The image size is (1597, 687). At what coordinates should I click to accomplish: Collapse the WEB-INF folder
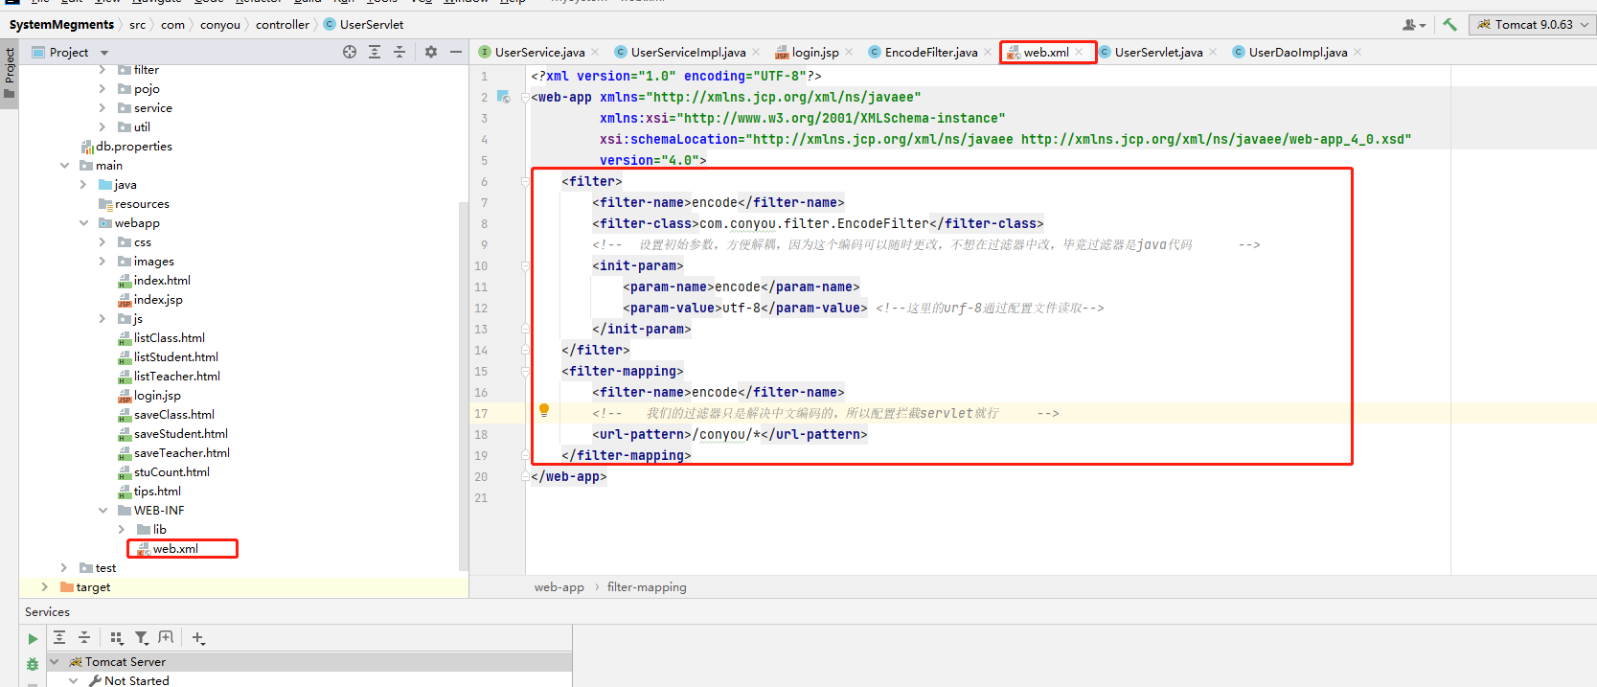click(x=103, y=511)
